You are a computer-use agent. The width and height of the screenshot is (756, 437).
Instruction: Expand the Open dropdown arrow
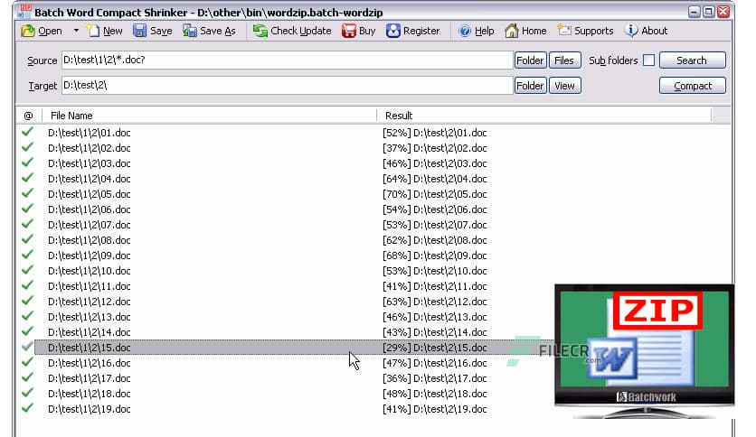click(x=76, y=31)
